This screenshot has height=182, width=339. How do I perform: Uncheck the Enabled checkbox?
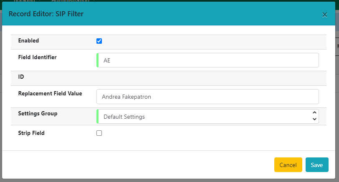99,41
